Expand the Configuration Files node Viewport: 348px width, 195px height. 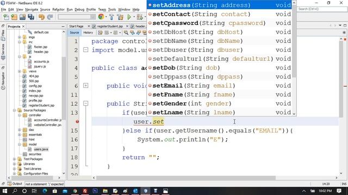point(15,173)
